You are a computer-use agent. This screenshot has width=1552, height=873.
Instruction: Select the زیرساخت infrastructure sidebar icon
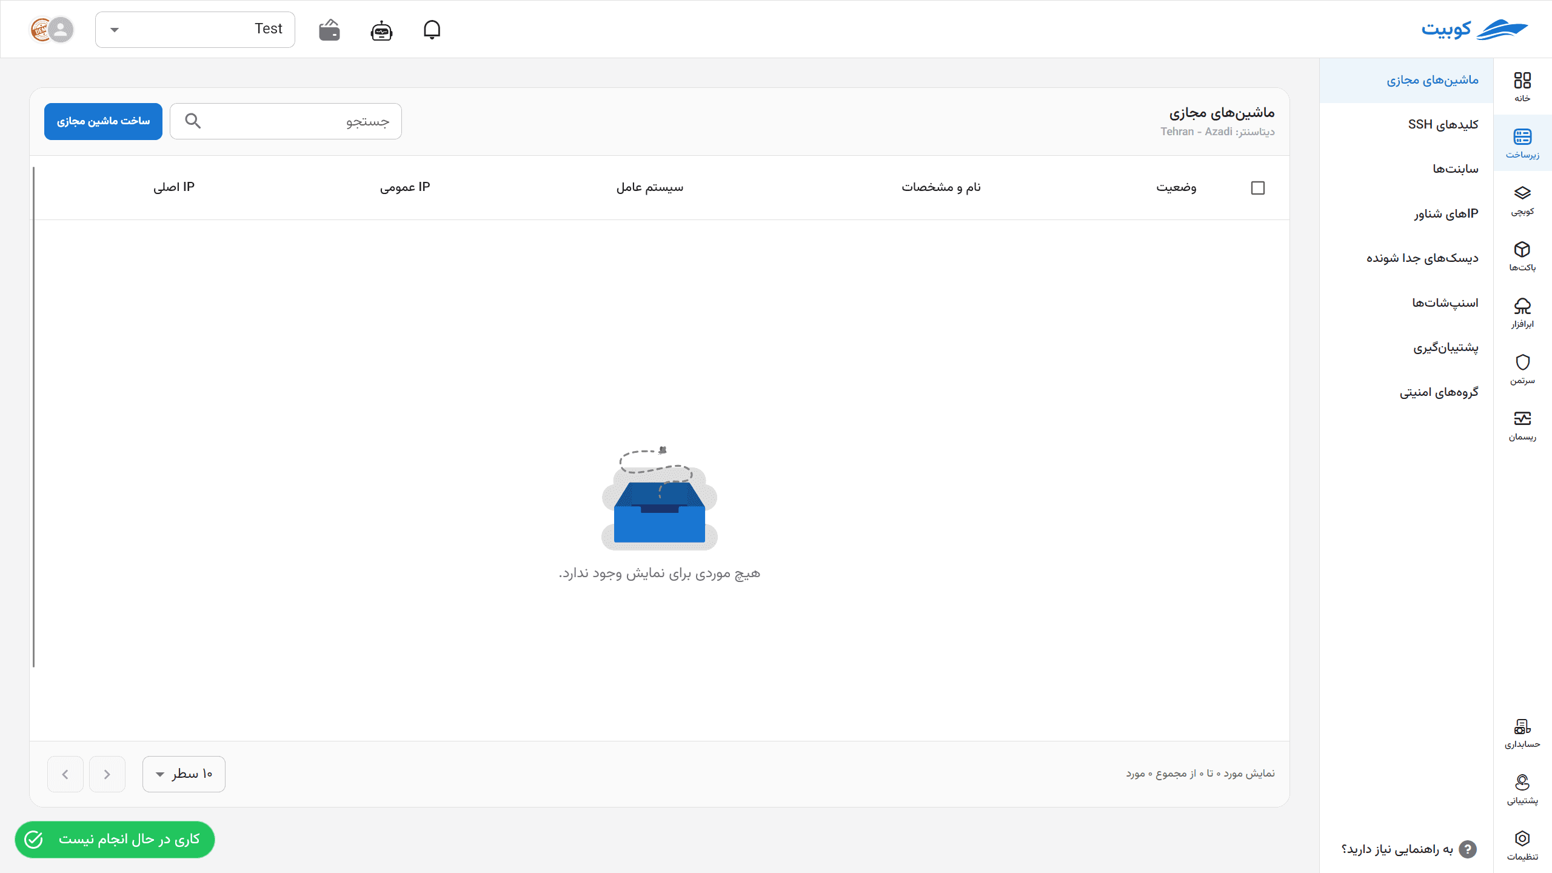(1522, 143)
